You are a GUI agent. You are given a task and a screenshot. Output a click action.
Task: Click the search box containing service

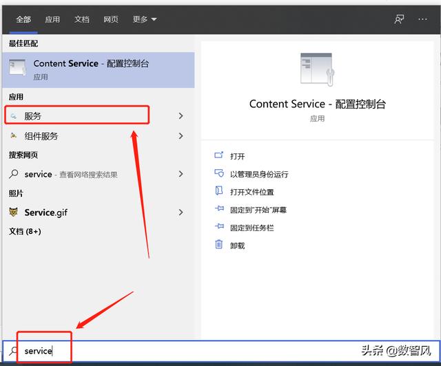click(x=221, y=351)
